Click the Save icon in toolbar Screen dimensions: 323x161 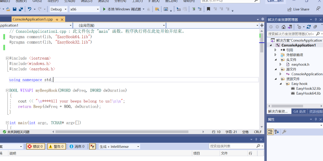tap(15, 9)
